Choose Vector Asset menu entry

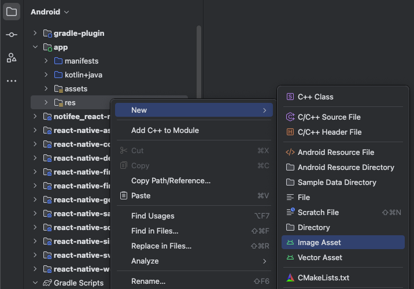click(x=320, y=258)
